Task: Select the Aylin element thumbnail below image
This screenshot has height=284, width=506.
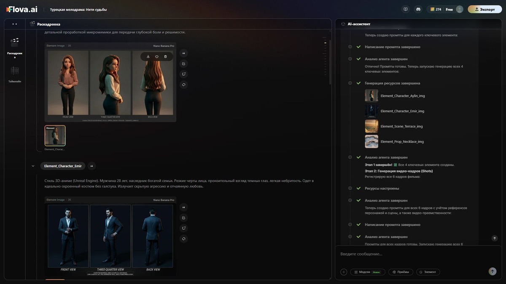Action: point(55,135)
